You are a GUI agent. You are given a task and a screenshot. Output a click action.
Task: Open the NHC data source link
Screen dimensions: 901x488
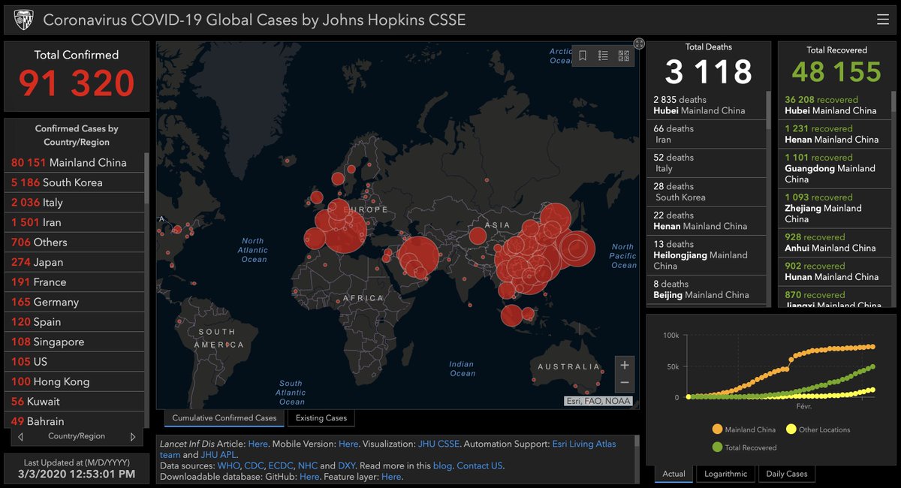click(308, 465)
